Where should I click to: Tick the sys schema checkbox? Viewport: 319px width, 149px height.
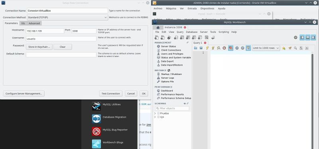pyautogui.click(x=158, y=117)
